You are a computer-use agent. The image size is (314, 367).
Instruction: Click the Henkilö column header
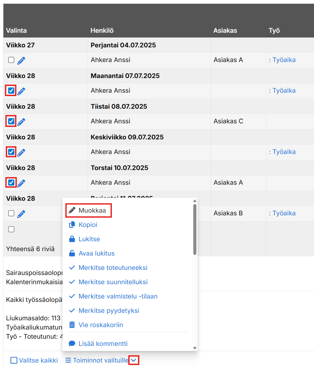pos(102,31)
